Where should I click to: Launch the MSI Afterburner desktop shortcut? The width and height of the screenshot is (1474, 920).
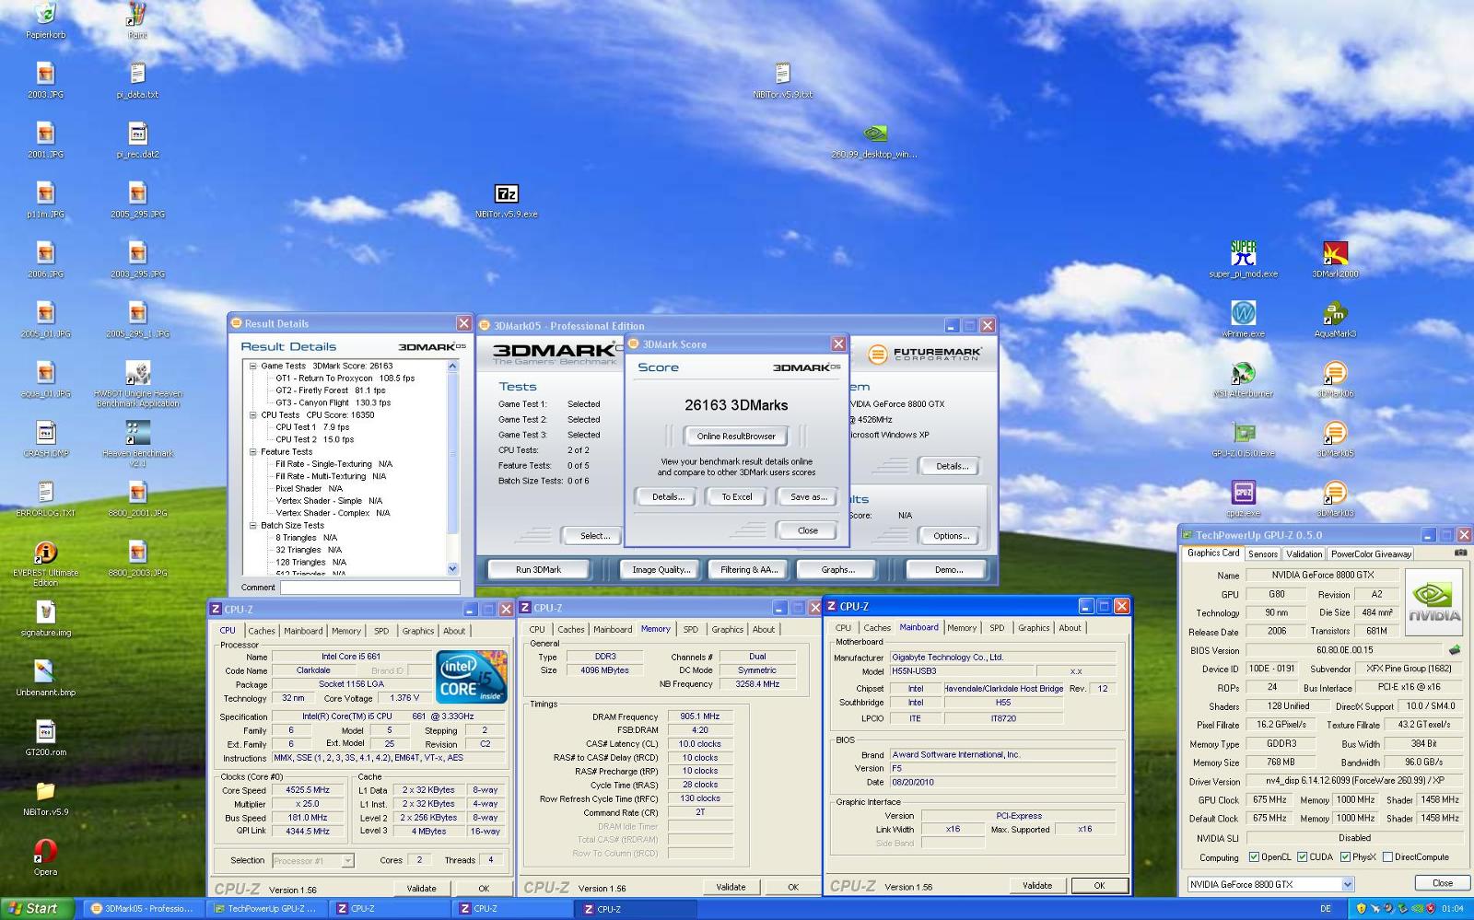[1244, 379]
